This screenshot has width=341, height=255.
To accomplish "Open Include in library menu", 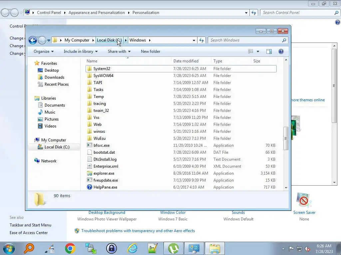I will point(81,51).
